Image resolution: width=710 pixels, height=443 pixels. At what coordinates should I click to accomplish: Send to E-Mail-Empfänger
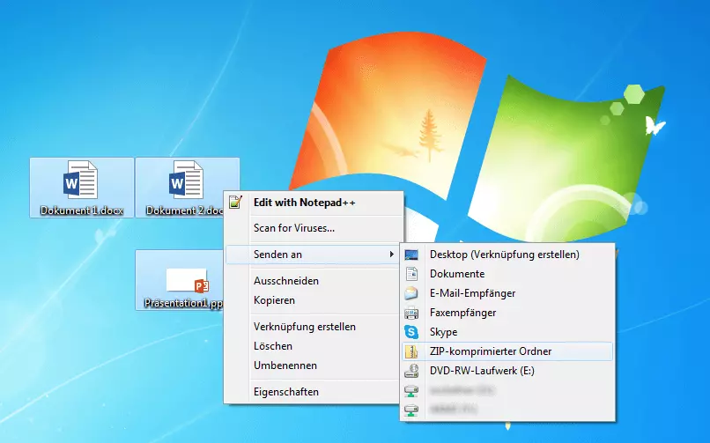coord(507,293)
